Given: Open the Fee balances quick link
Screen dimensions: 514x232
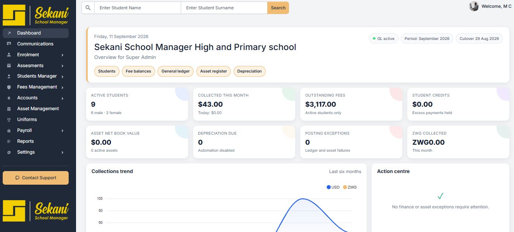Looking at the screenshot, I should point(138,71).
